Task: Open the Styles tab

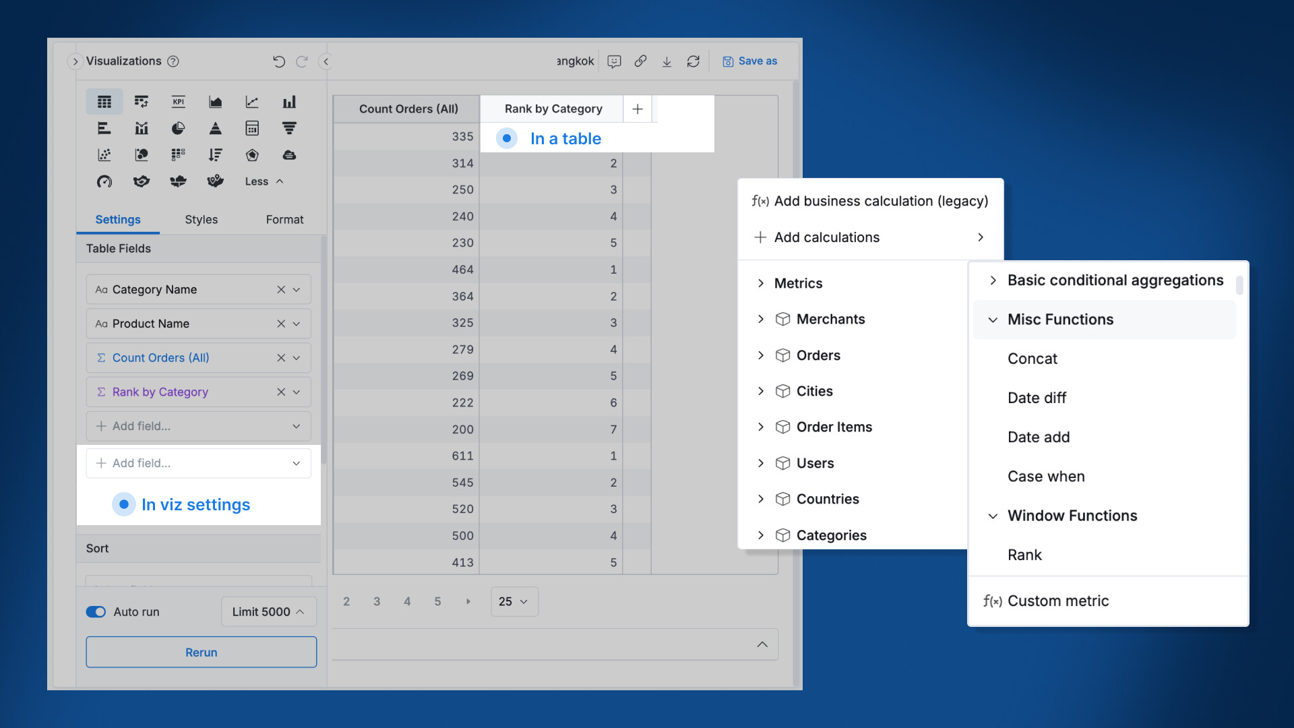Action: [x=201, y=220]
